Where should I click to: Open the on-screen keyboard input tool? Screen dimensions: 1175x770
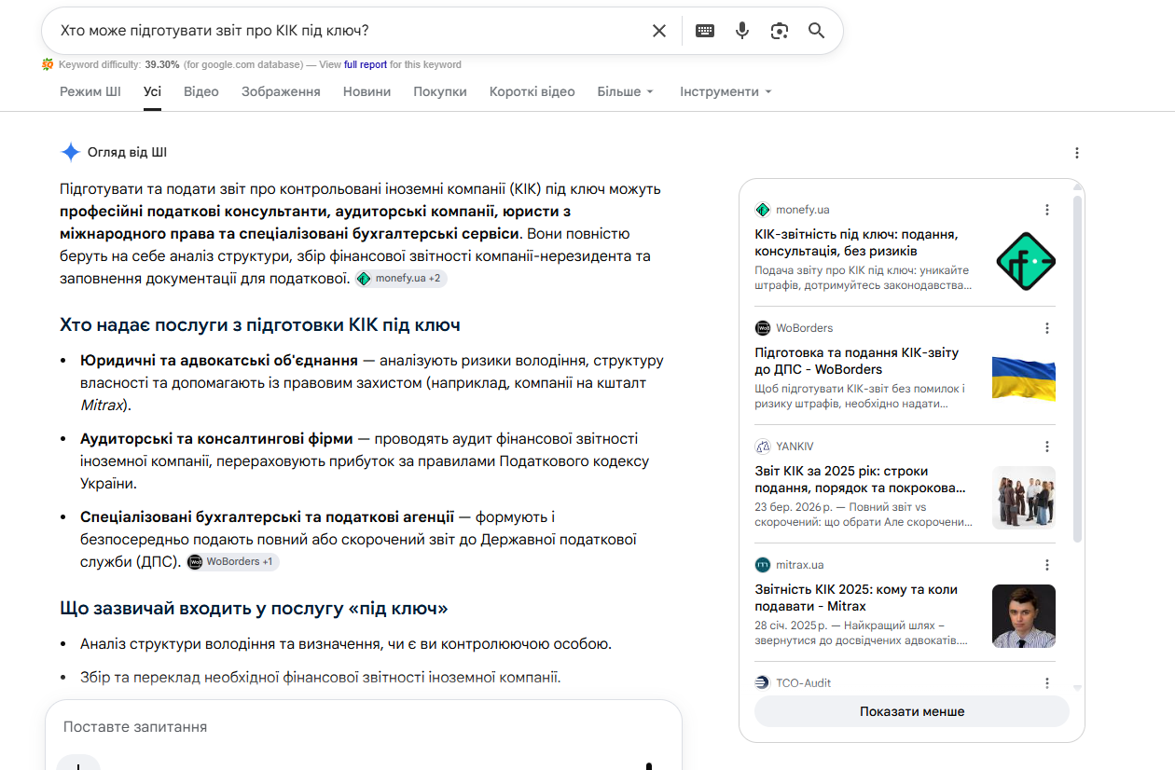pyautogui.click(x=705, y=31)
